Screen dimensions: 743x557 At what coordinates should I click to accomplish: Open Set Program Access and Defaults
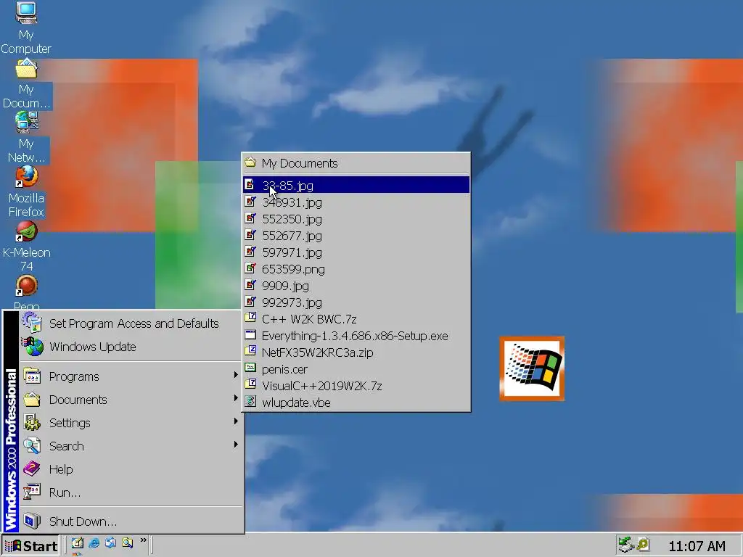[131, 323]
